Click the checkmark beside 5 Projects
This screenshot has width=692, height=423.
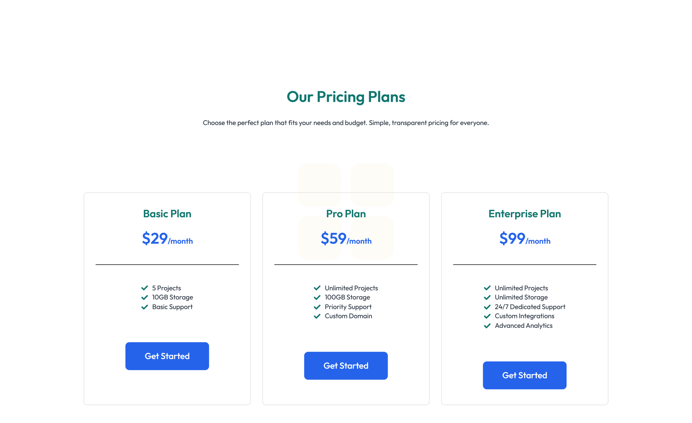coord(144,288)
